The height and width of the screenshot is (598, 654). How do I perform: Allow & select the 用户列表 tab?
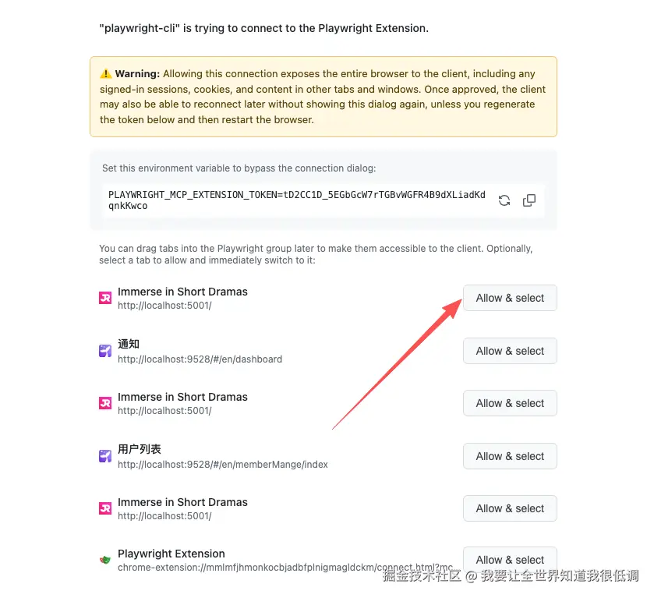point(510,456)
